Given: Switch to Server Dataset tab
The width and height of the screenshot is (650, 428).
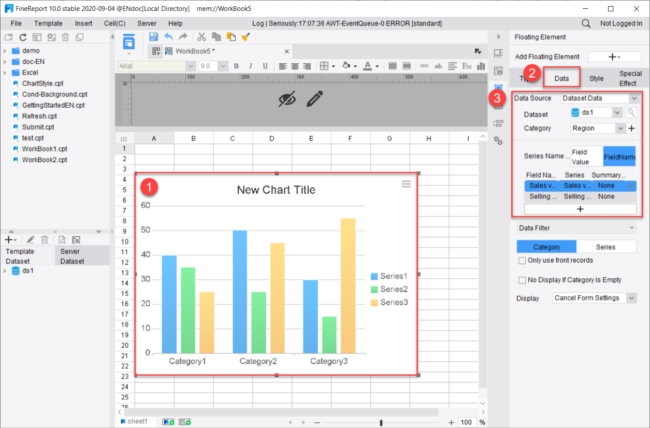Looking at the screenshot, I should 82,256.
